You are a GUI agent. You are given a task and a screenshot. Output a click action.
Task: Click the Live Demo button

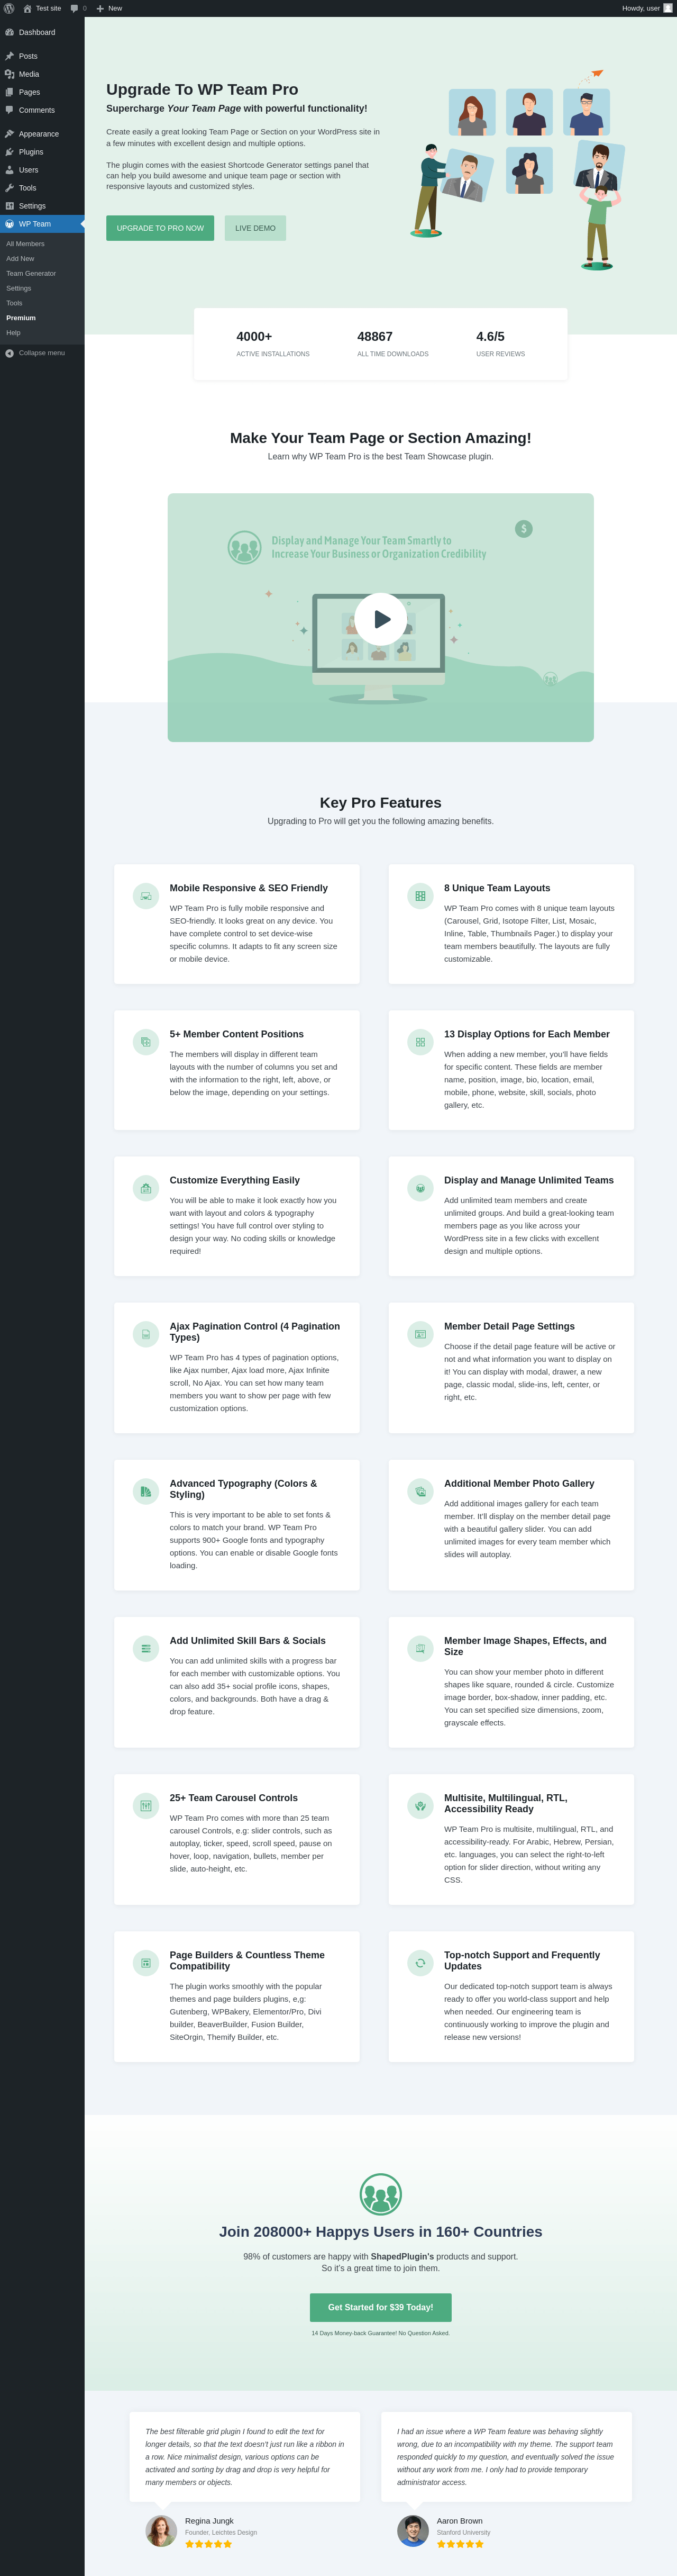[255, 228]
